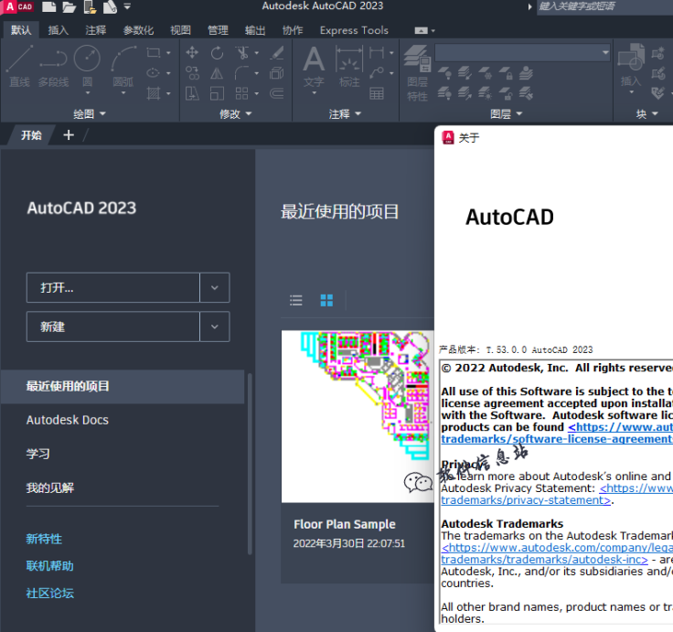This screenshot has height=632, width=673.
Task: Expand the New (新建) dropdown arrow
Action: [x=215, y=327]
